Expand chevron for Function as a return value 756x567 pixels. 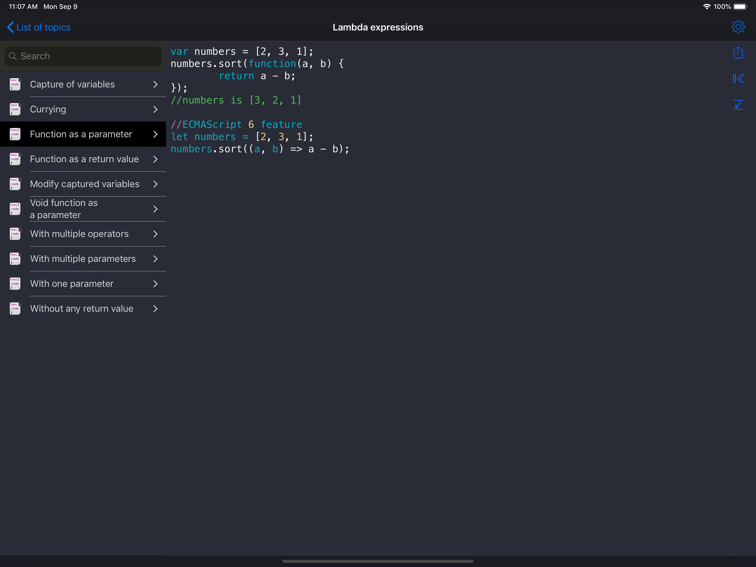[156, 159]
